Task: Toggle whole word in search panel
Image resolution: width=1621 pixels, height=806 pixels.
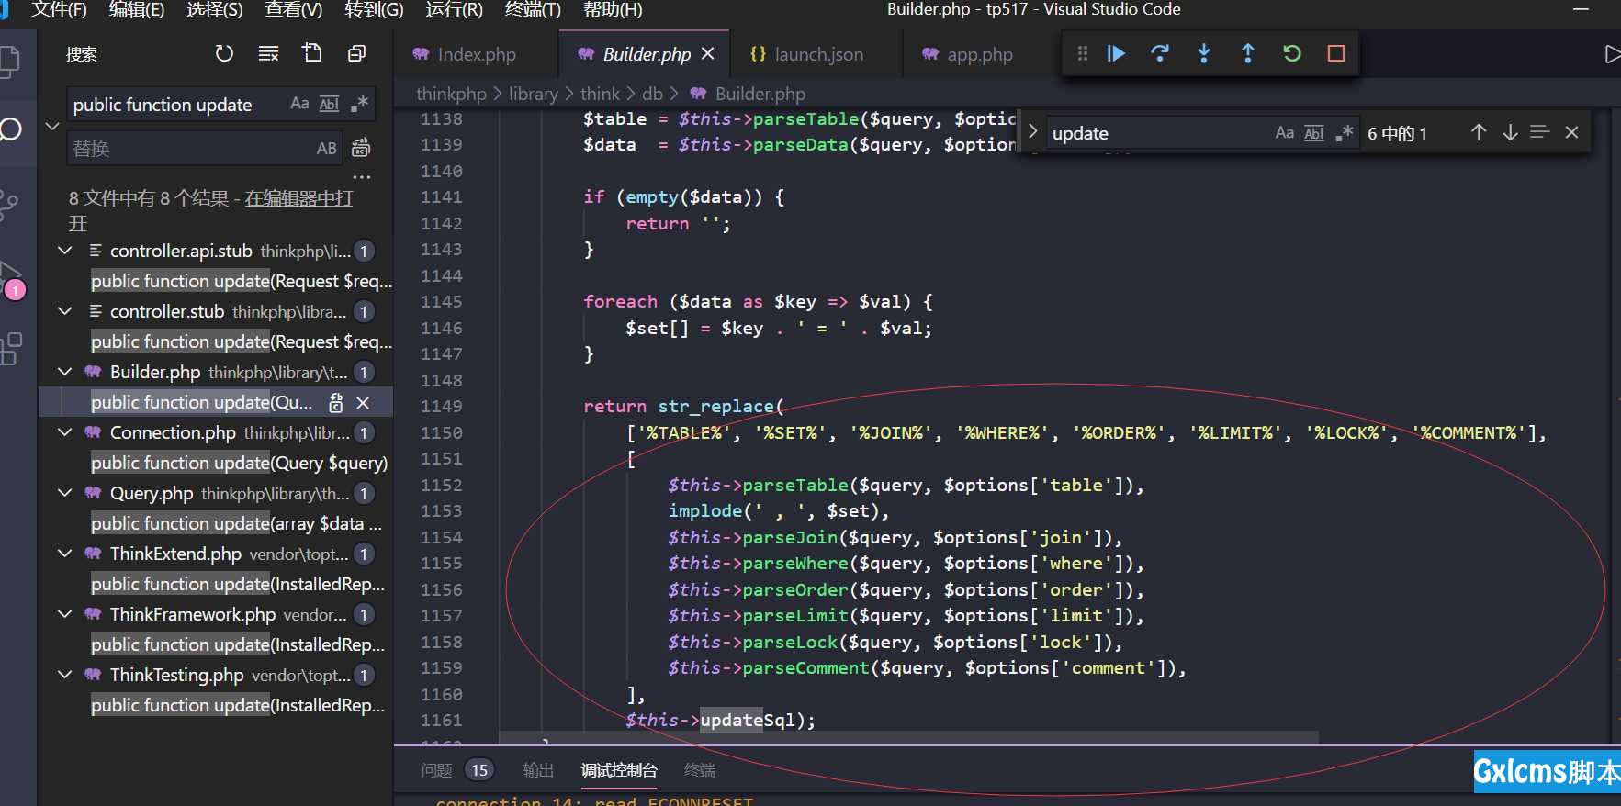Action: [x=329, y=104]
